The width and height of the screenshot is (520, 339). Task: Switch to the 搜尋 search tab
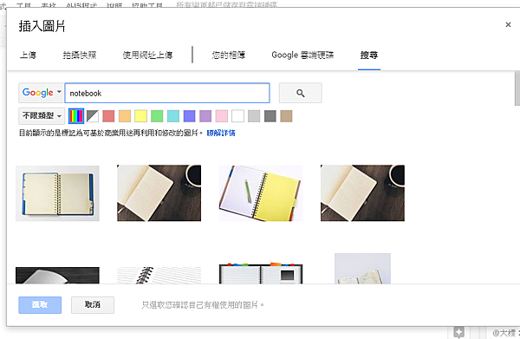pyautogui.click(x=369, y=55)
